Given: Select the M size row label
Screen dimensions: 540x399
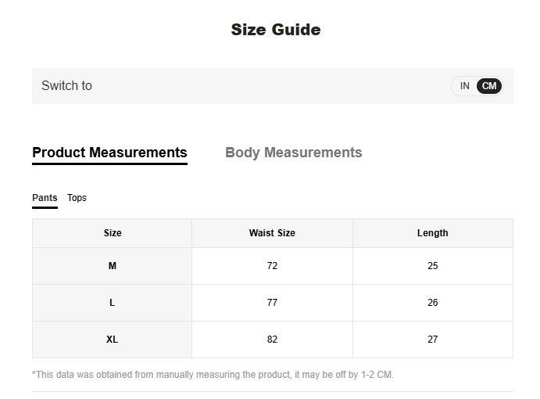Looking at the screenshot, I should tap(113, 266).
